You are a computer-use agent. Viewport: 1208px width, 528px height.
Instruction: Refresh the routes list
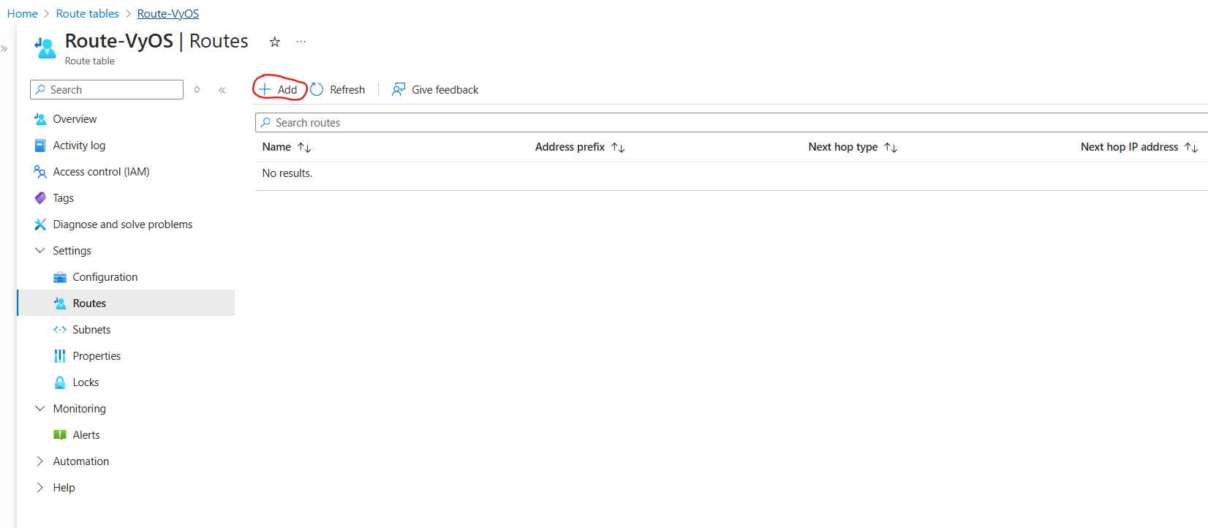click(337, 89)
